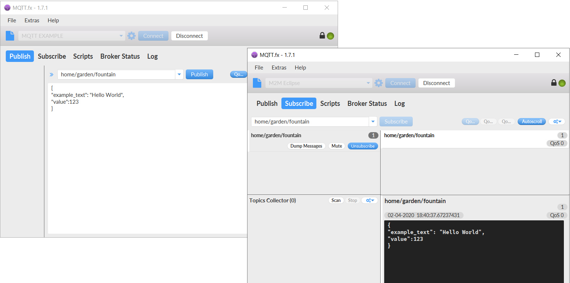Switch to the Subscribe tab in the back MQTT EXAMPLE window
The height and width of the screenshot is (283, 570).
[x=52, y=56]
